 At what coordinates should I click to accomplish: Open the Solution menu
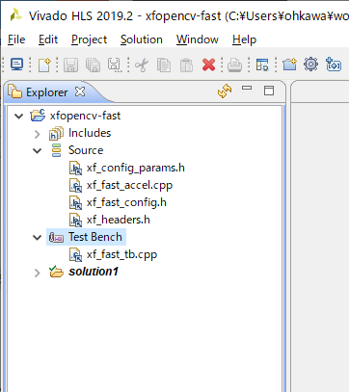point(142,39)
